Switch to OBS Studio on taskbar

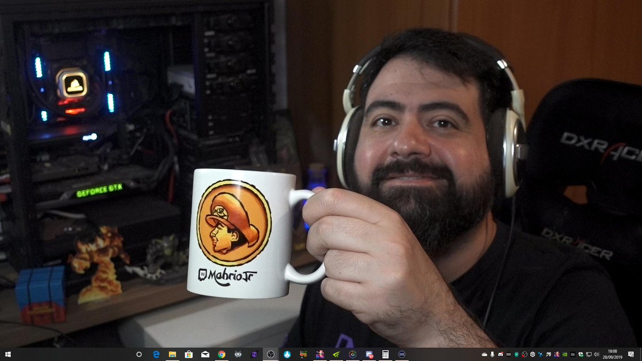coord(271,354)
